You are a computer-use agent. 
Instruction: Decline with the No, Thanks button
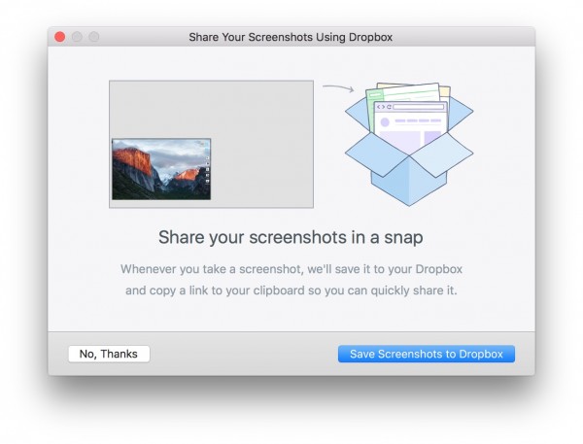click(109, 354)
